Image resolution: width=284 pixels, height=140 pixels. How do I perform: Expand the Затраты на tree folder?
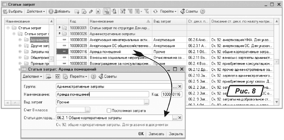[x=20, y=52]
